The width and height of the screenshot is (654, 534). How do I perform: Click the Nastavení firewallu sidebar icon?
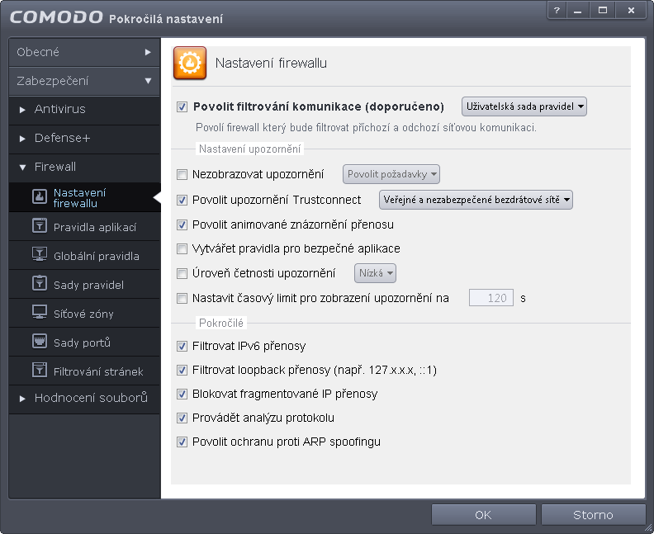pyautogui.click(x=40, y=196)
